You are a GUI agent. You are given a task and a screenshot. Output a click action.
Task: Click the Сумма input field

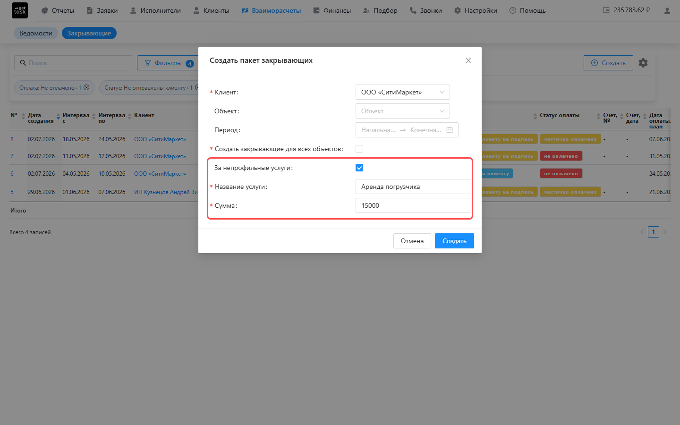pyautogui.click(x=413, y=205)
